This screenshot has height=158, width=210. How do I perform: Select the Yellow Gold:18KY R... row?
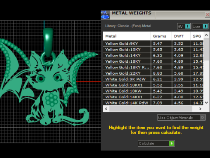(x=153, y=67)
